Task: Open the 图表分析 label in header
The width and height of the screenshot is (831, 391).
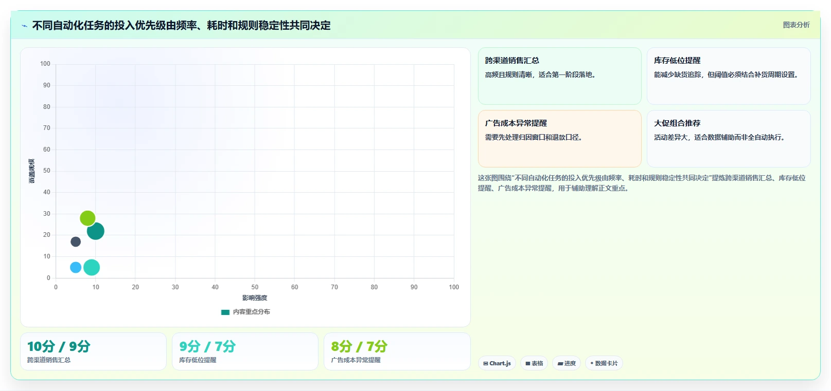Action: pos(796,25)
